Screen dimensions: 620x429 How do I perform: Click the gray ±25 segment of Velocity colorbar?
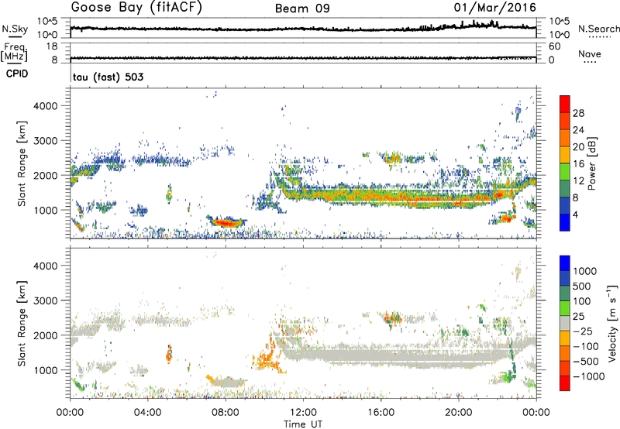click(565, 324)
